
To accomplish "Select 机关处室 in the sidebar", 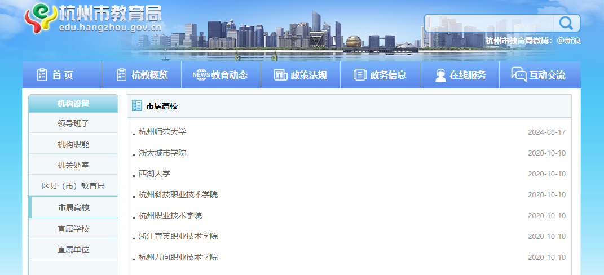I will coord(73,165).
